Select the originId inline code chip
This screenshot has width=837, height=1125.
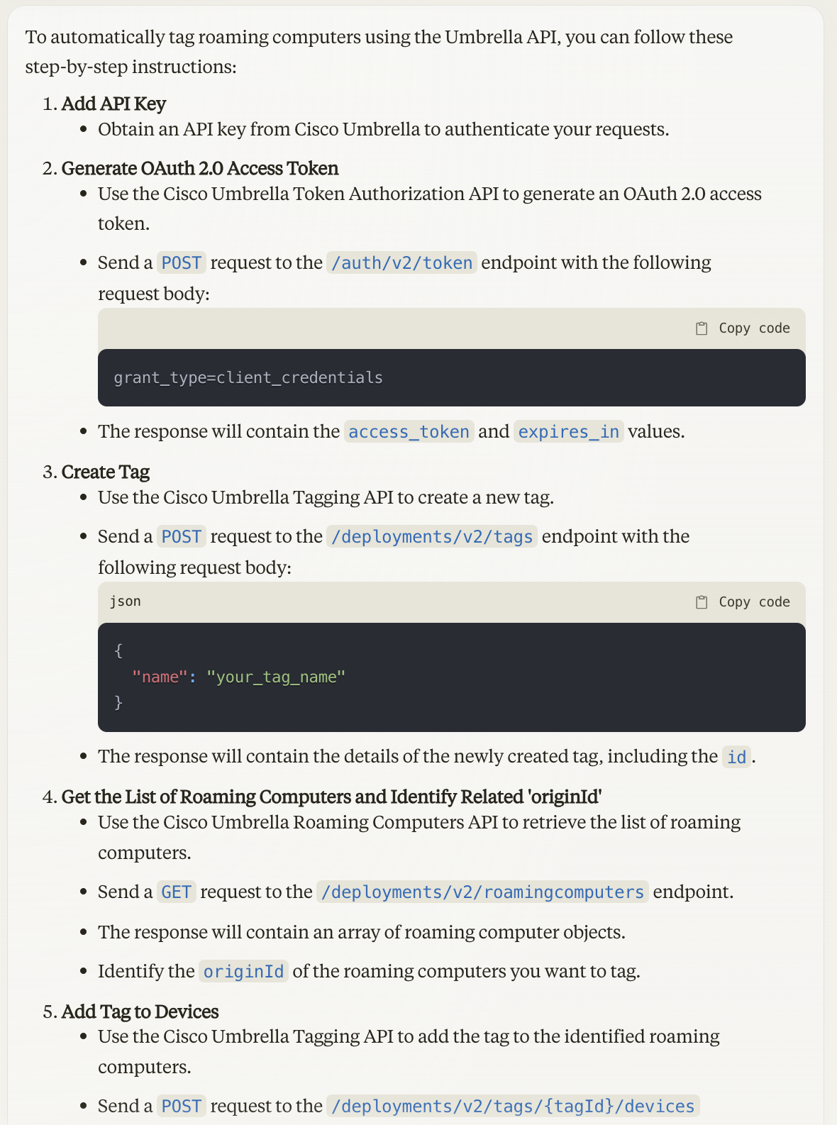(243, 971)
